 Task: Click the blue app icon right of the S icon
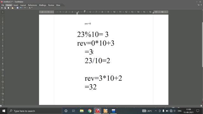pyautogui.click(x=114, y=111)
